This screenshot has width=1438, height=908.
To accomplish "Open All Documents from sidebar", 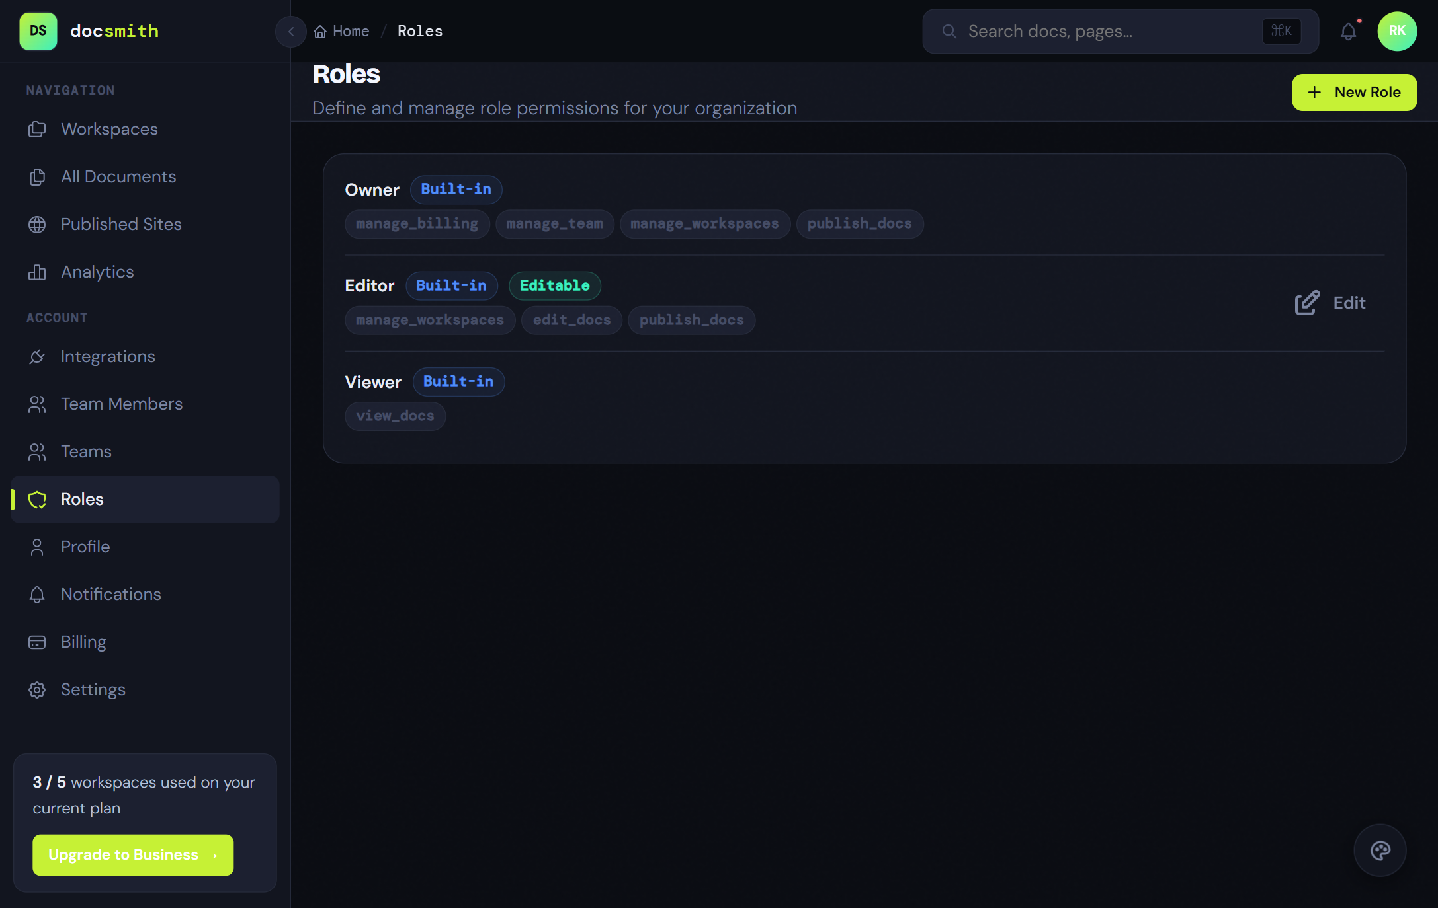I will [118, 177].
